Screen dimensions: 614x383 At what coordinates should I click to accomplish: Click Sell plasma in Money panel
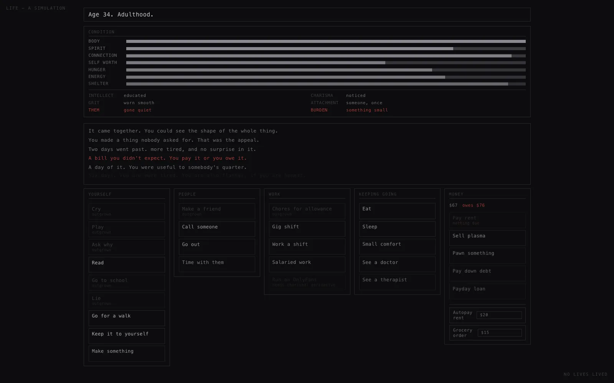coord(487,238)
